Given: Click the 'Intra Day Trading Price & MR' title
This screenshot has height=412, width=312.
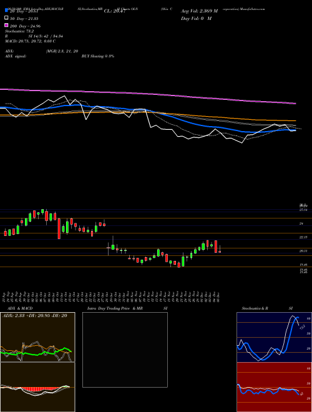Looking at the screenshot, I should point(115,308).
